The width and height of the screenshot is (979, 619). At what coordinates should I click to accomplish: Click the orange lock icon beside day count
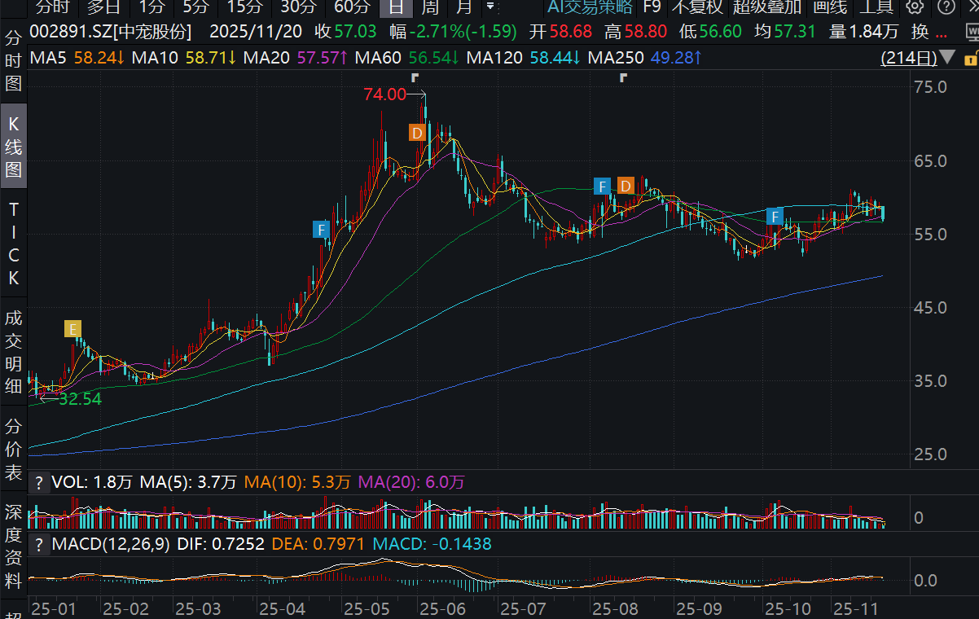pos(969,59)
